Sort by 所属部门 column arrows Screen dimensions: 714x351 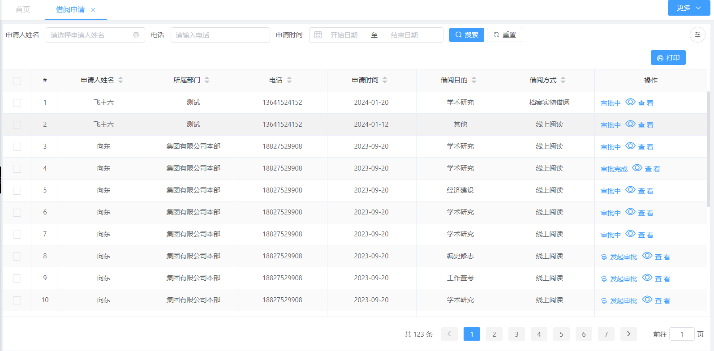click(x=207, y=80)
